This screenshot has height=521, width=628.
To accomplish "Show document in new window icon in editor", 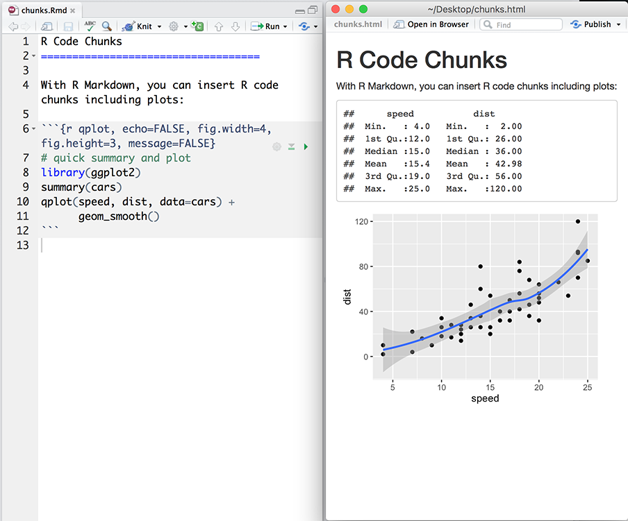I will (x=47, y=27).
